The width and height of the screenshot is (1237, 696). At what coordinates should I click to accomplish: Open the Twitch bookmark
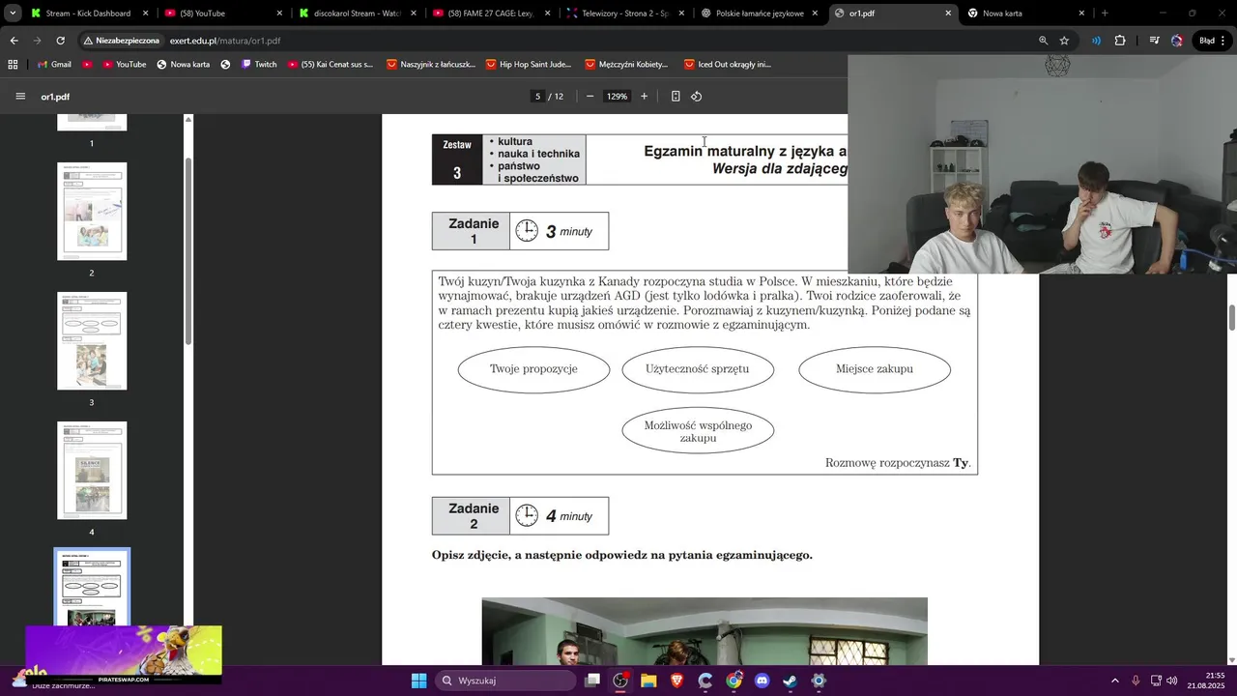point(258,65)
